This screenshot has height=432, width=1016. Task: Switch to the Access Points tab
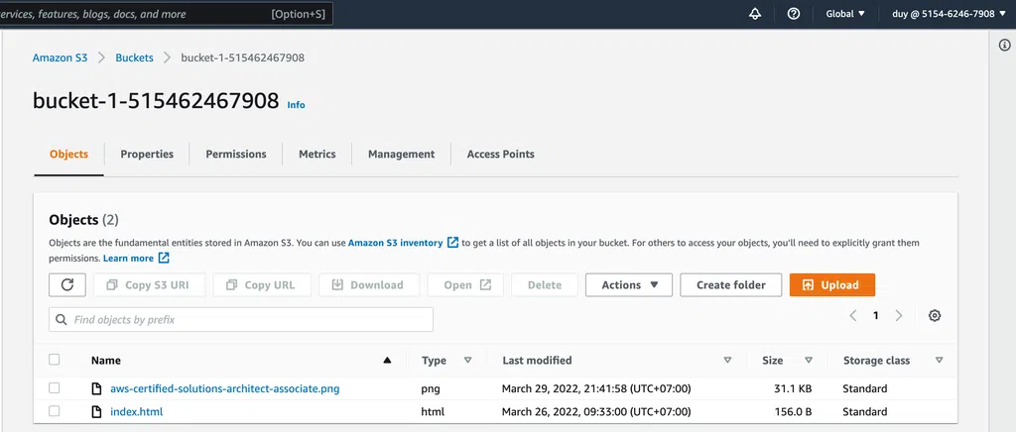pos(501,154)
